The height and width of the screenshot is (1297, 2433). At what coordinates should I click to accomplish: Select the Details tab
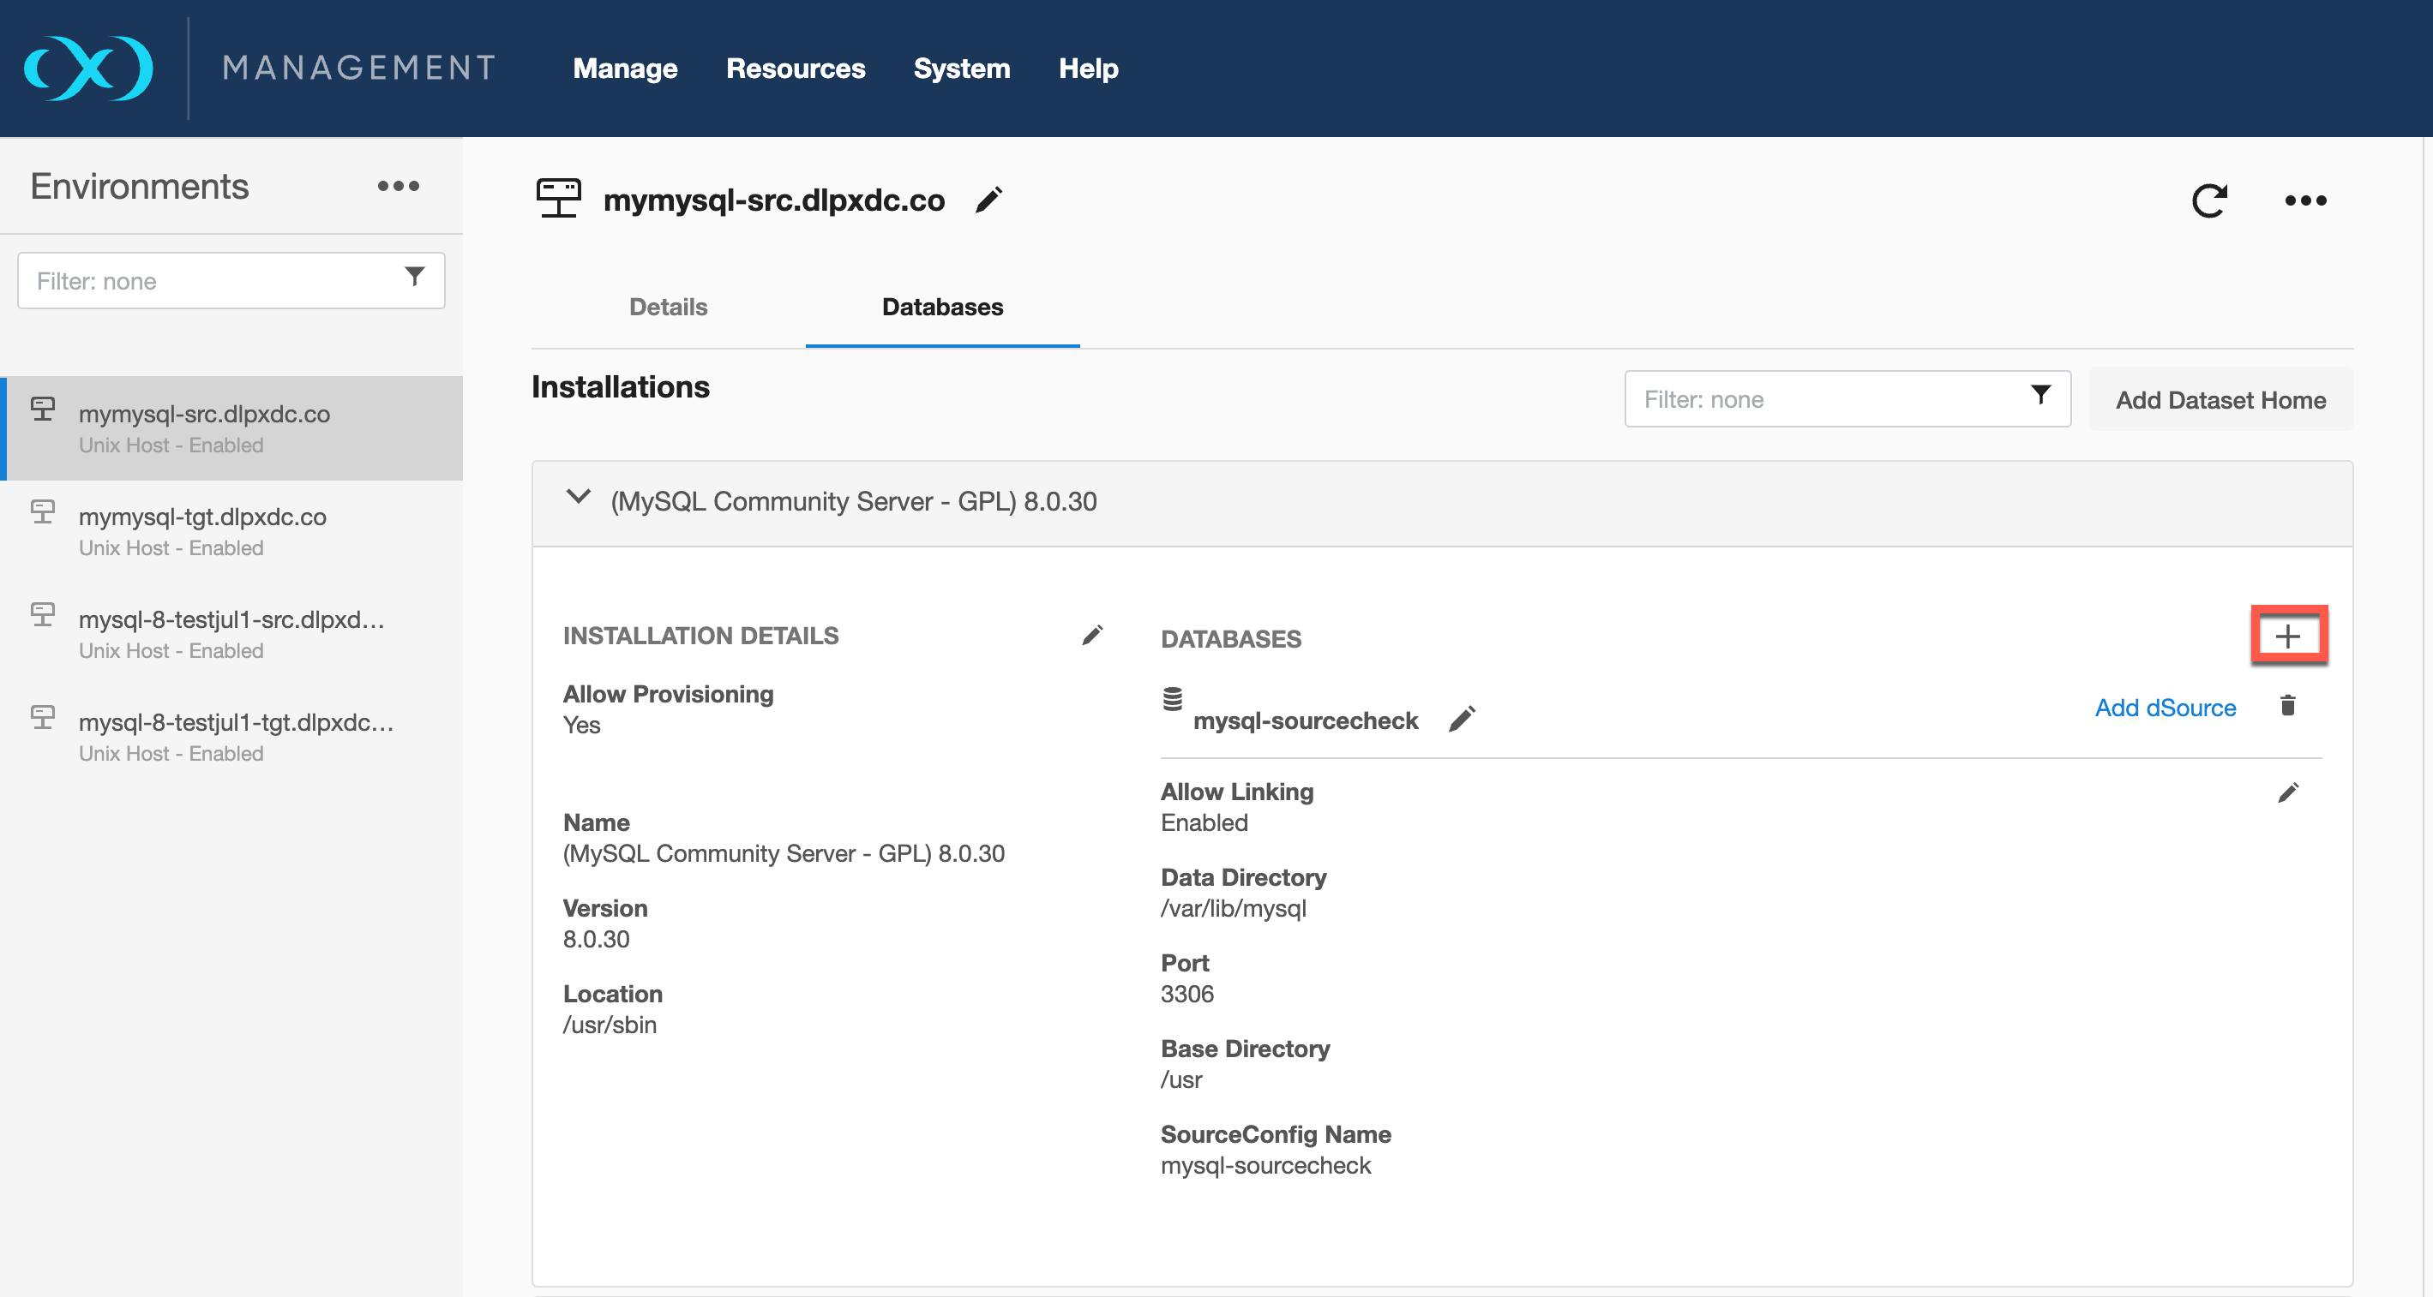pyautogui.click(x=668, y=305)
